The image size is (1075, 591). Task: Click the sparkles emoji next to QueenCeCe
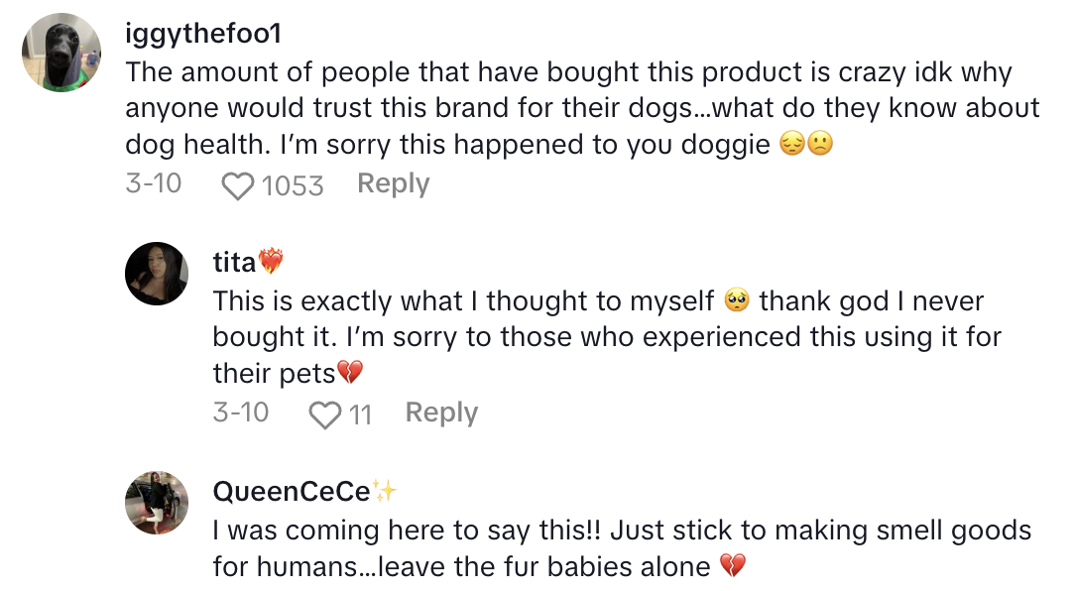click(x=385, y=491)
